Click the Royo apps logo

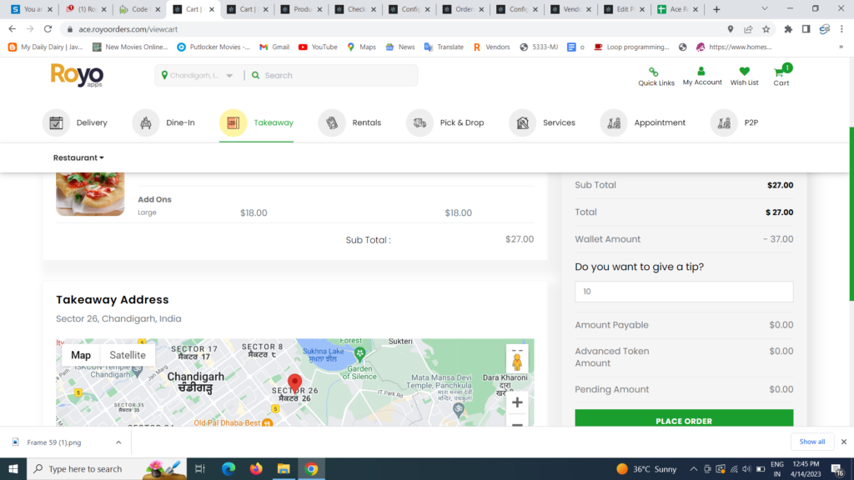[x=77, y=76]
